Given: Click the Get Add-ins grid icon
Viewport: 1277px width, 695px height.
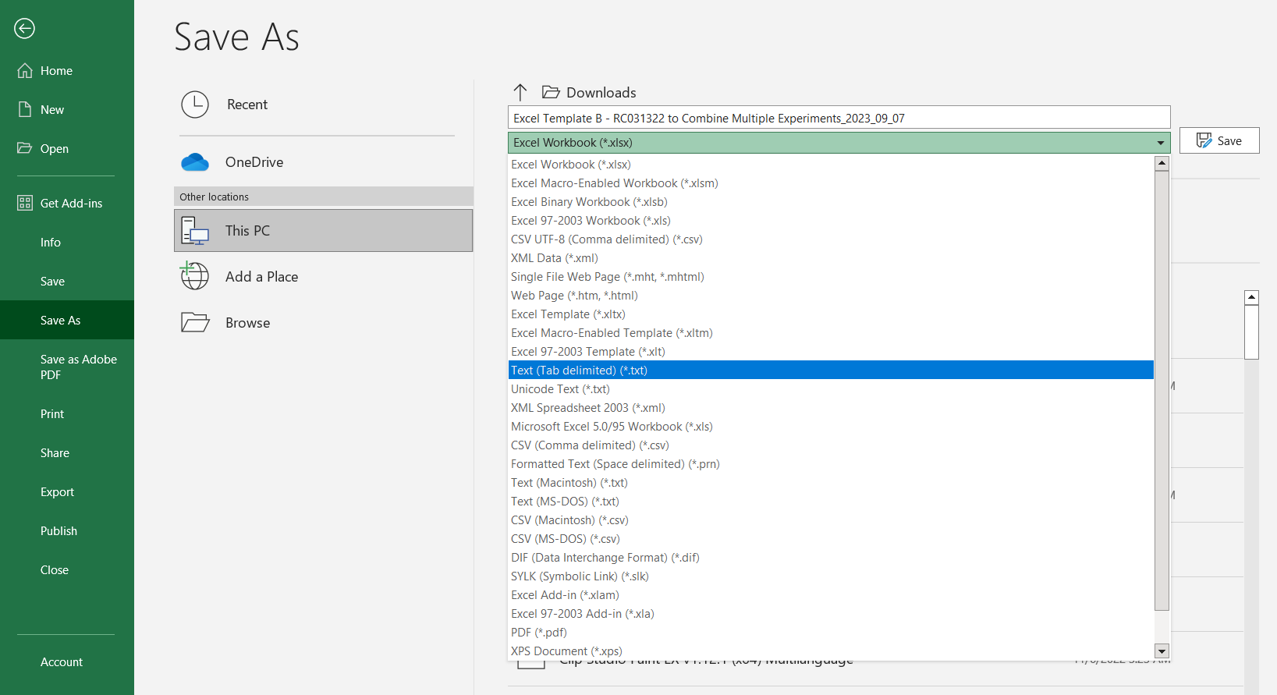Looking at the screenshot, I should [25, 203].
